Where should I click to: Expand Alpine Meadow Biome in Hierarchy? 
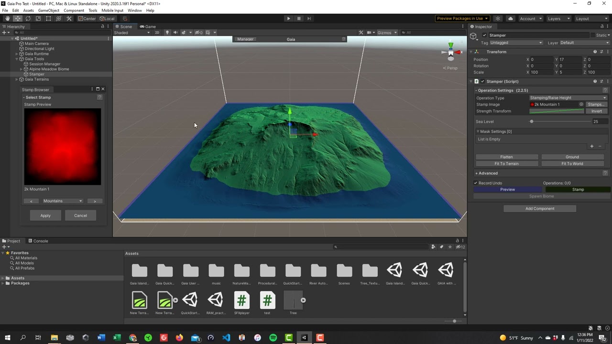tap(22, 69)
